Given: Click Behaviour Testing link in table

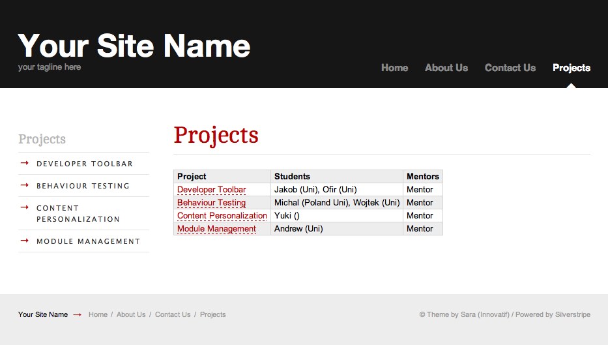Looking at the screenshot, I should [211, 203].
